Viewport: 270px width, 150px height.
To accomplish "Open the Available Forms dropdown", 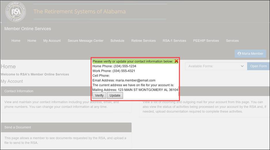I will 216,66.
